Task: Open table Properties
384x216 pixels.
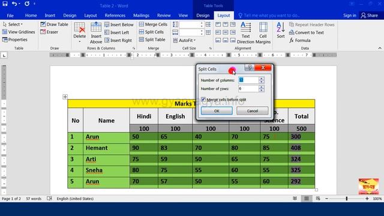Action: click(x=14, y=40)
